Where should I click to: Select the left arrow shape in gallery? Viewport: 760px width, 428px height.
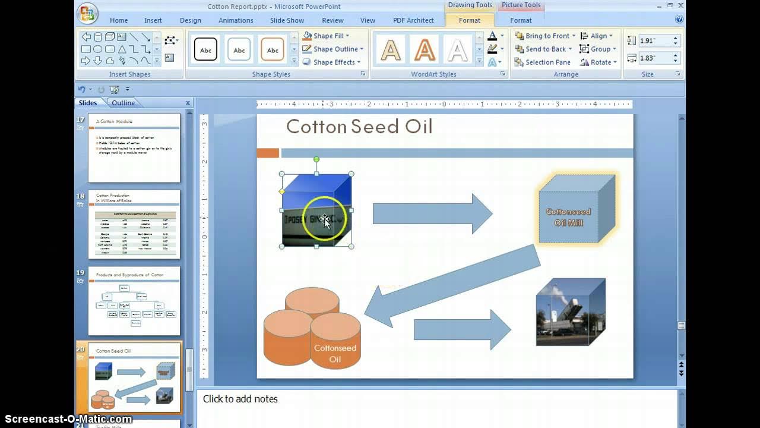coord(86,37)
